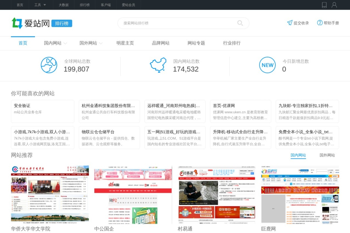
Task: Expand the 国内网站 navigation dropdown
Action: (x=55, y=43)
